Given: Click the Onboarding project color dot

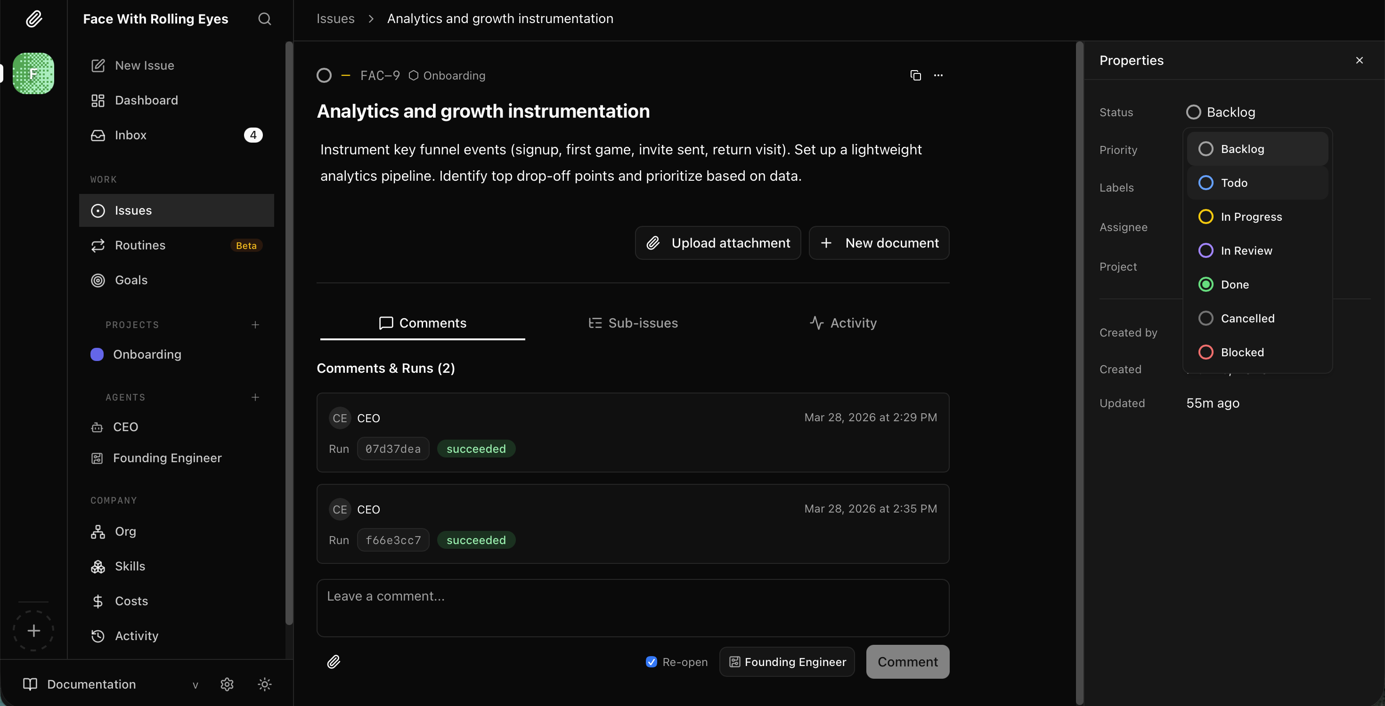Looking at the screenshot, I should (x=97, y=354).
